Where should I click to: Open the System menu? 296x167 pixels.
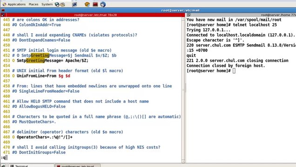tap(47, 4)
